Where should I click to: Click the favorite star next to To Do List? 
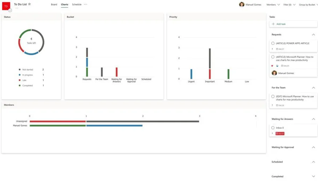tap(29, 4)
